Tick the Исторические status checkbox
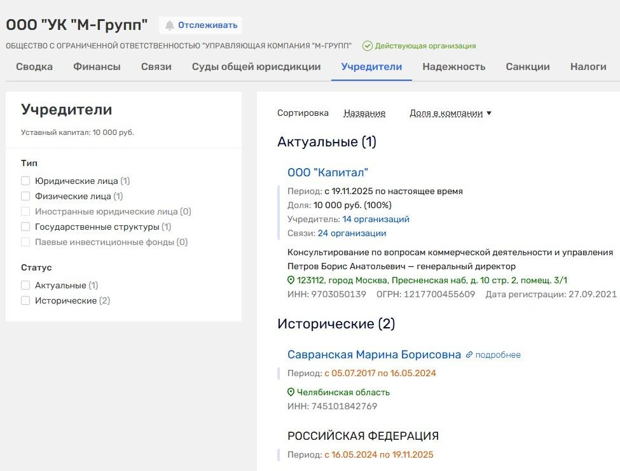This screenshot has width=620, height=471. [25, 300]
